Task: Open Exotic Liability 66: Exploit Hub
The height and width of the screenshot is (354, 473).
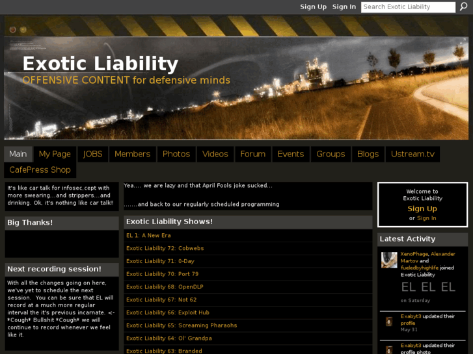Action: [168, 312]
